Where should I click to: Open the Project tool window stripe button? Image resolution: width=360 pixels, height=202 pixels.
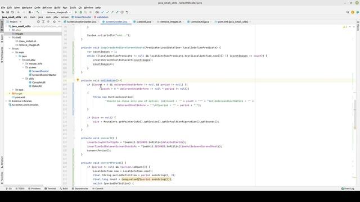tap(2, 25)
